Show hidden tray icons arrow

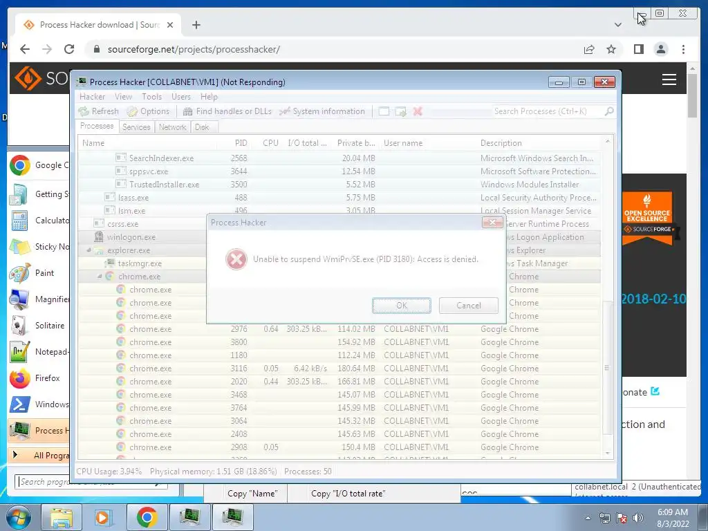pyautogui.click(x=588, y=518)
